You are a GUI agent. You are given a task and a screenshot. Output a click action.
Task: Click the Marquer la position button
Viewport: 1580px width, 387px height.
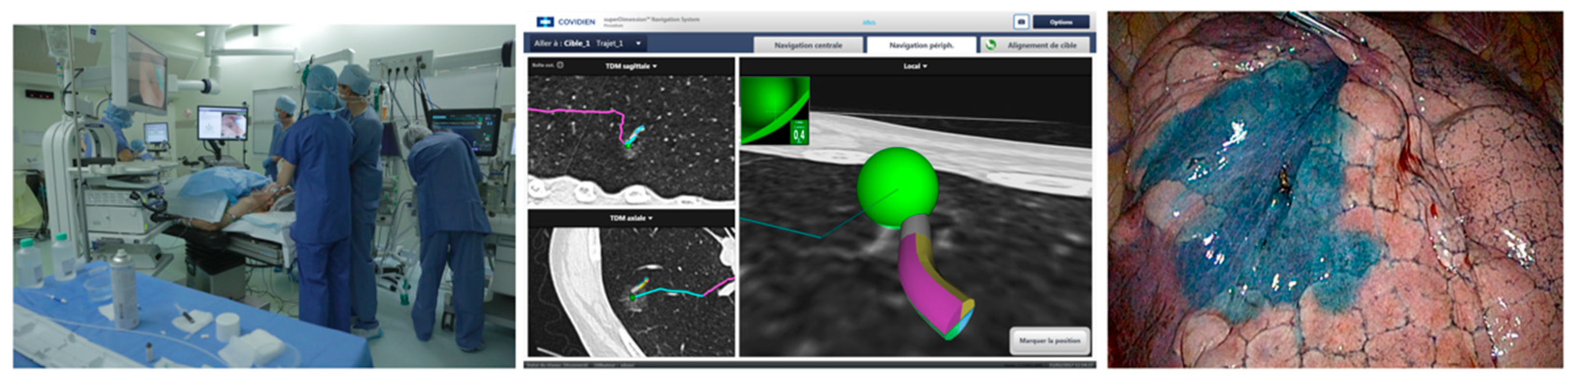[1049, 340]
